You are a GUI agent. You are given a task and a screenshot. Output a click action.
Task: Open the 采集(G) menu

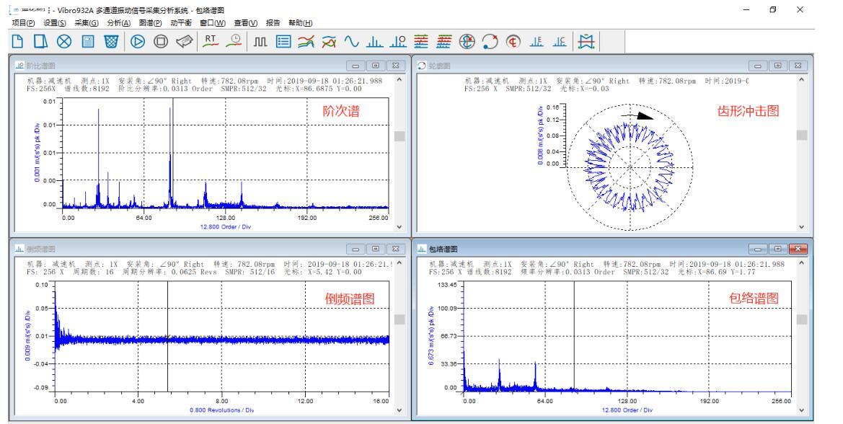click(x=87, y=22)
